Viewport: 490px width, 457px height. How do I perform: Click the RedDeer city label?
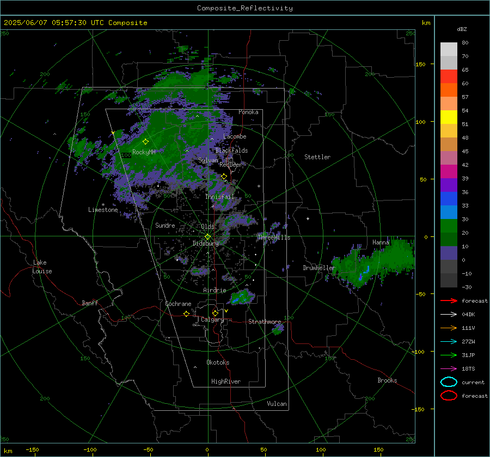click(231, 165)
